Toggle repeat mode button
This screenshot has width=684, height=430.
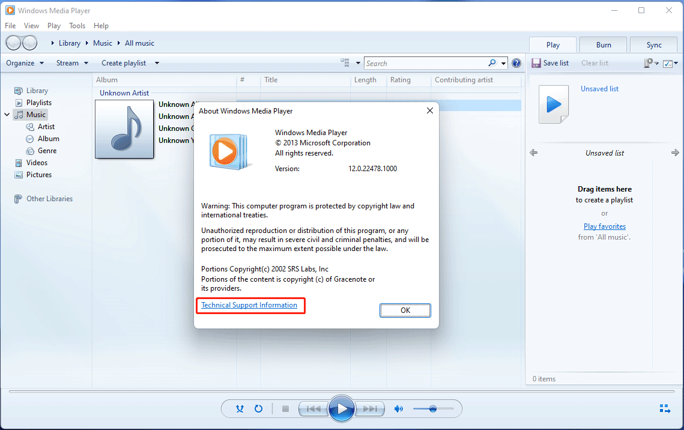point(258,408)
